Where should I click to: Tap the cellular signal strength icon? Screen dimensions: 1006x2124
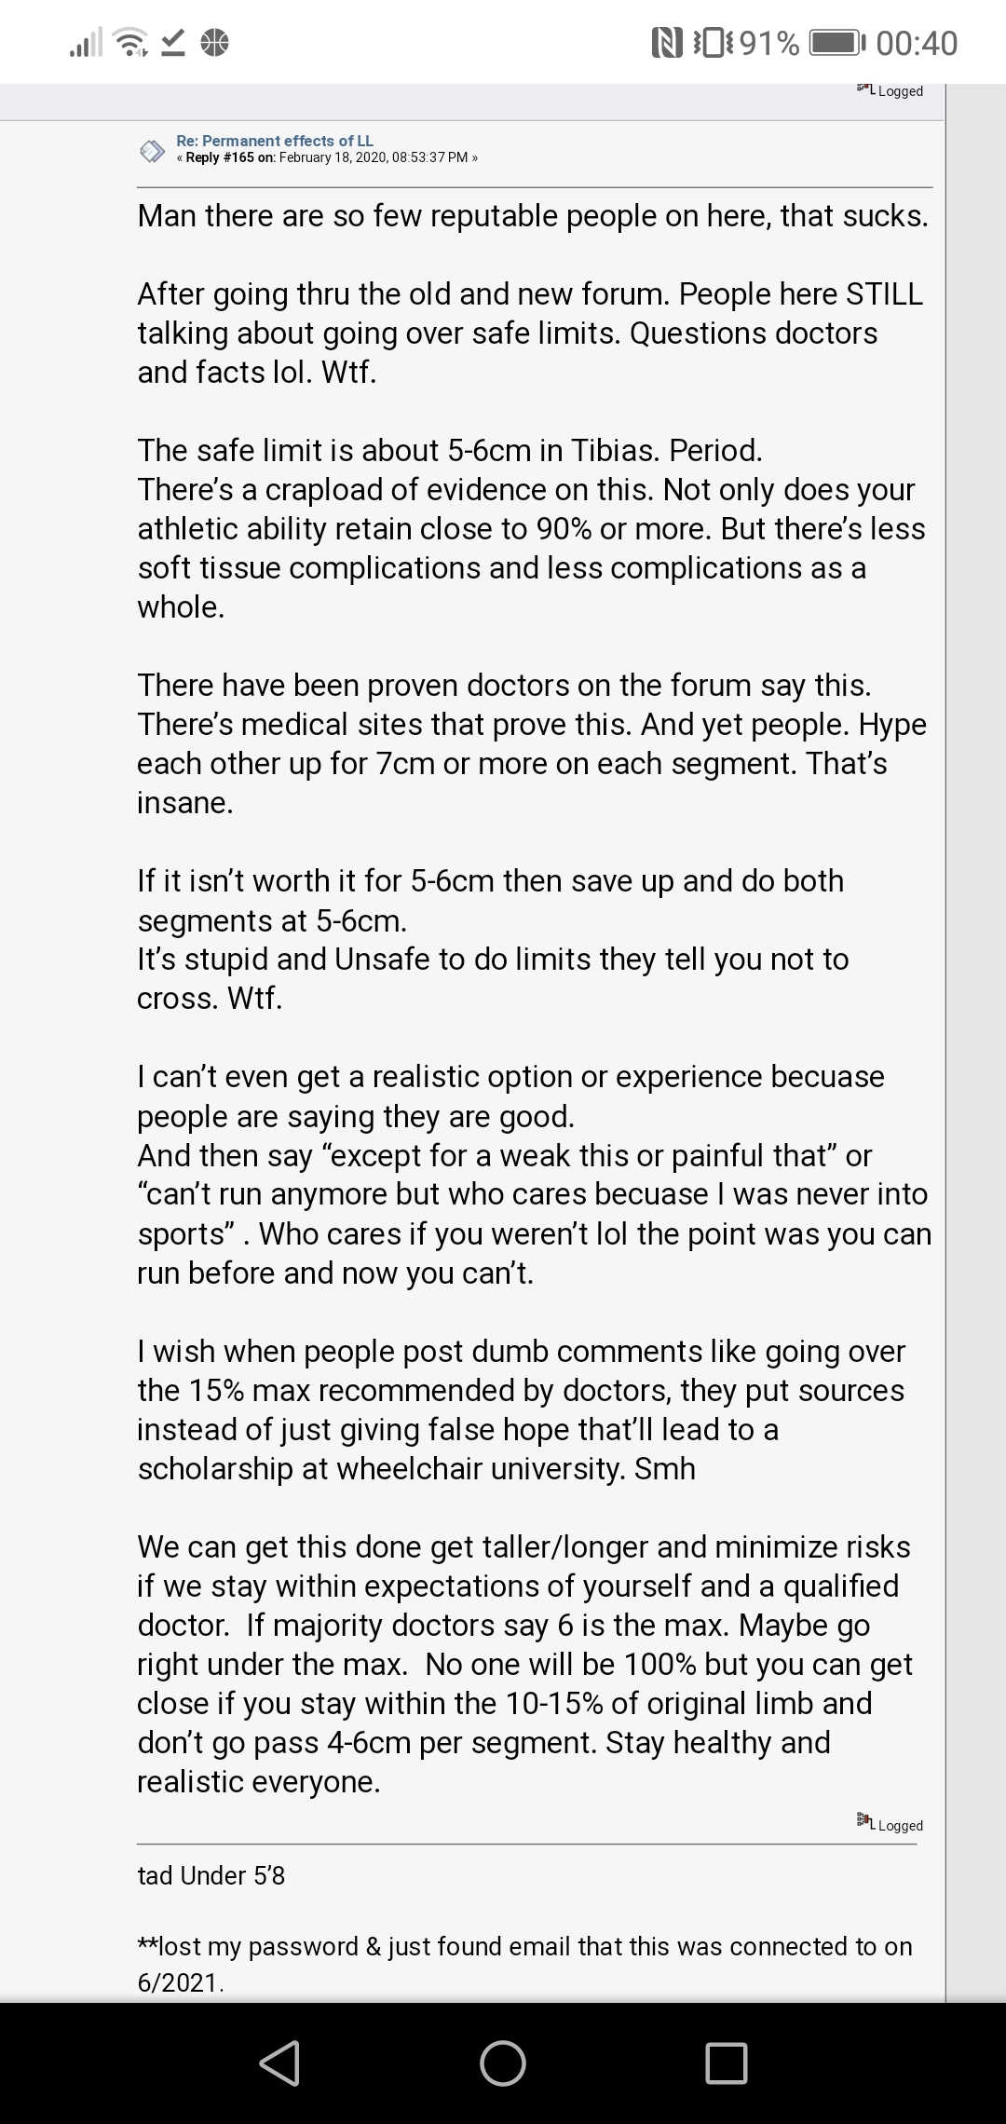coord(86,43)
